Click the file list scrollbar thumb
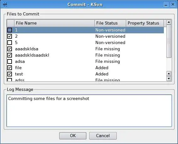This screenshot has width=178, height=144. (169, 41)
